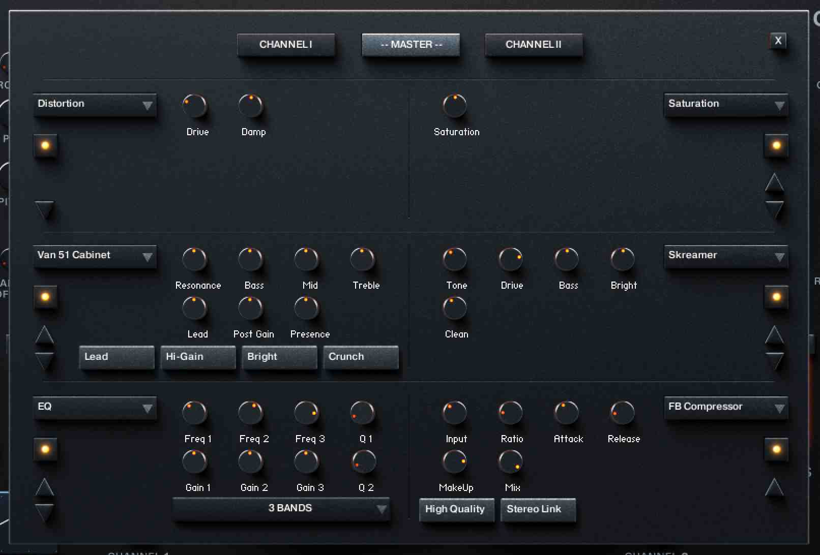Image resolution: width=820 pixels, height=555 pixels.
Task: Click the Skreamer Tone knob
Action: point(455,259)
